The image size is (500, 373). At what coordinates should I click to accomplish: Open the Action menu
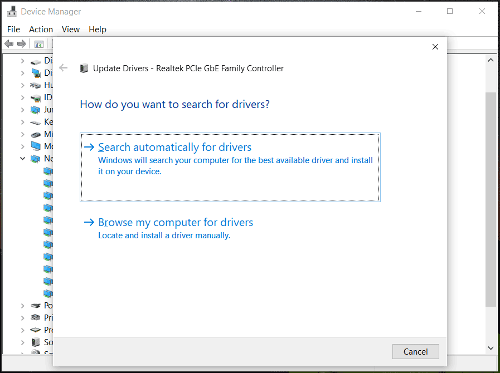coord(41,29)
